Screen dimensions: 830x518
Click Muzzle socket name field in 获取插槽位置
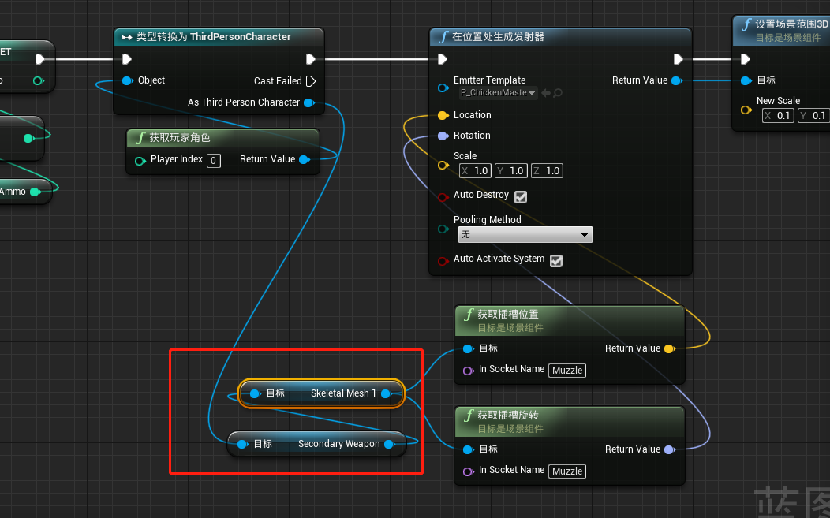click(567, 371)
